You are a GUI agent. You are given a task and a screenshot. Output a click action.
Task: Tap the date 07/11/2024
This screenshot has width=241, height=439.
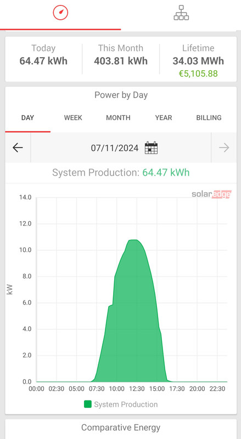[x=115, y=148]
